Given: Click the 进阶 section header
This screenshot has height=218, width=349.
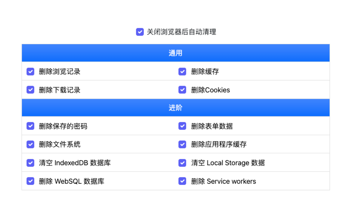Looking at the screenshot, I should (x=175, y=108).
